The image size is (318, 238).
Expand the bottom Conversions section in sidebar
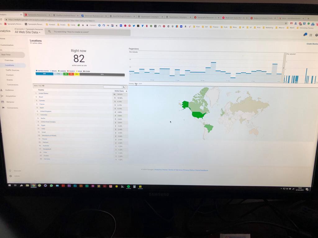tap(12, 108)
